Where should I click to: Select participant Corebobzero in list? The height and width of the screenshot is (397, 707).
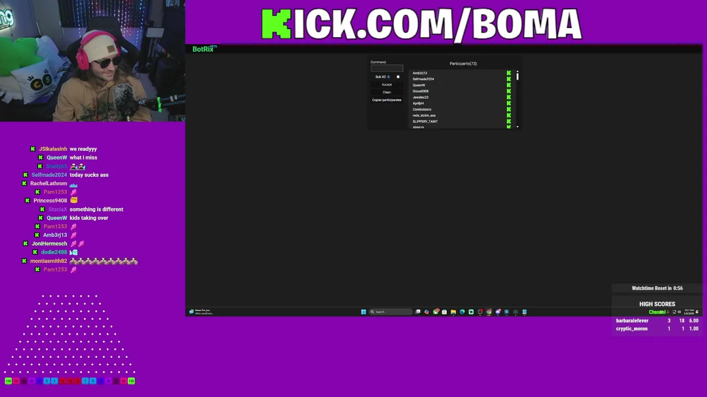[x=422, y=109]
